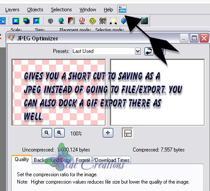This screenshot has height=191, width=210.
Task: Zoom out the optimizer preview
Action: (x=47, y=133)
